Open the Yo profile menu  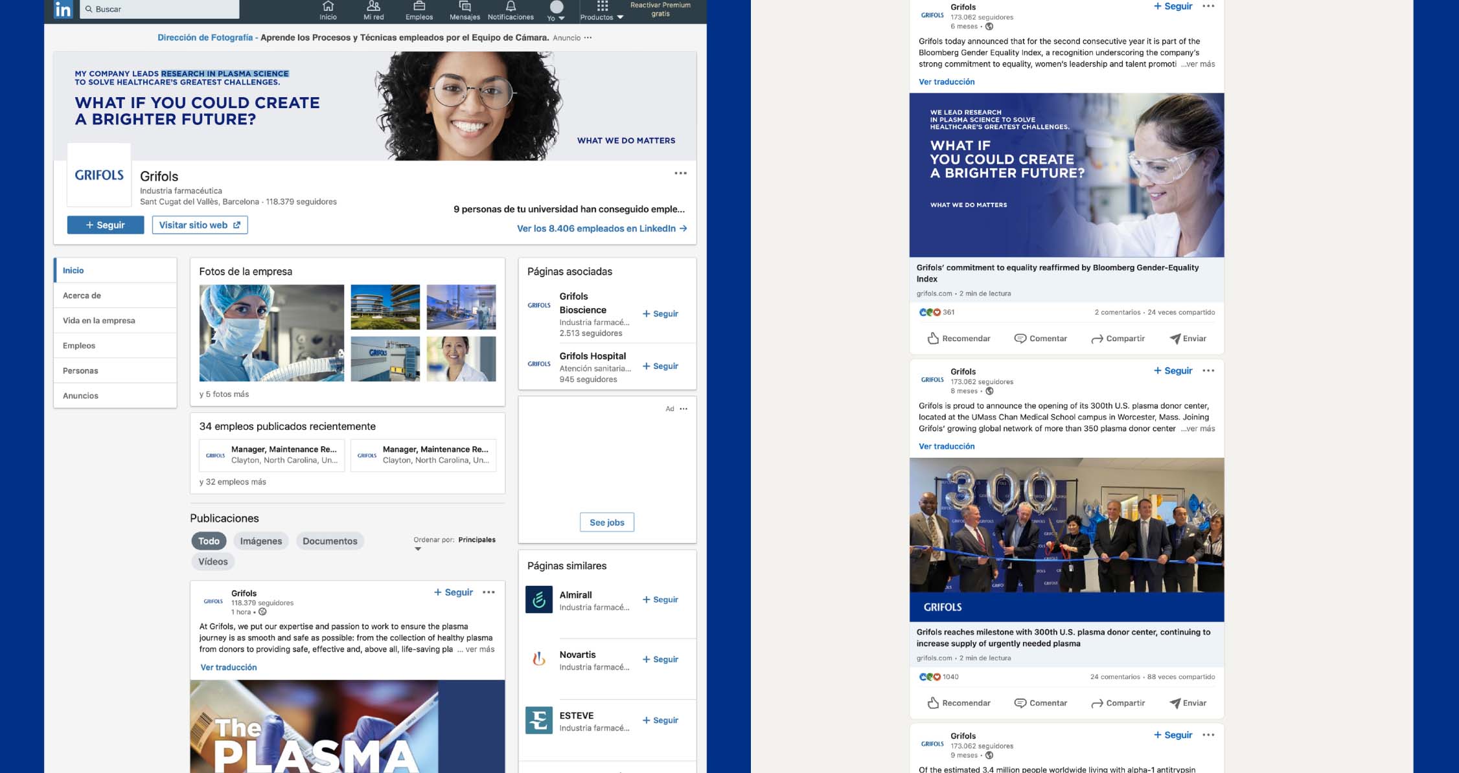(556, 10)
